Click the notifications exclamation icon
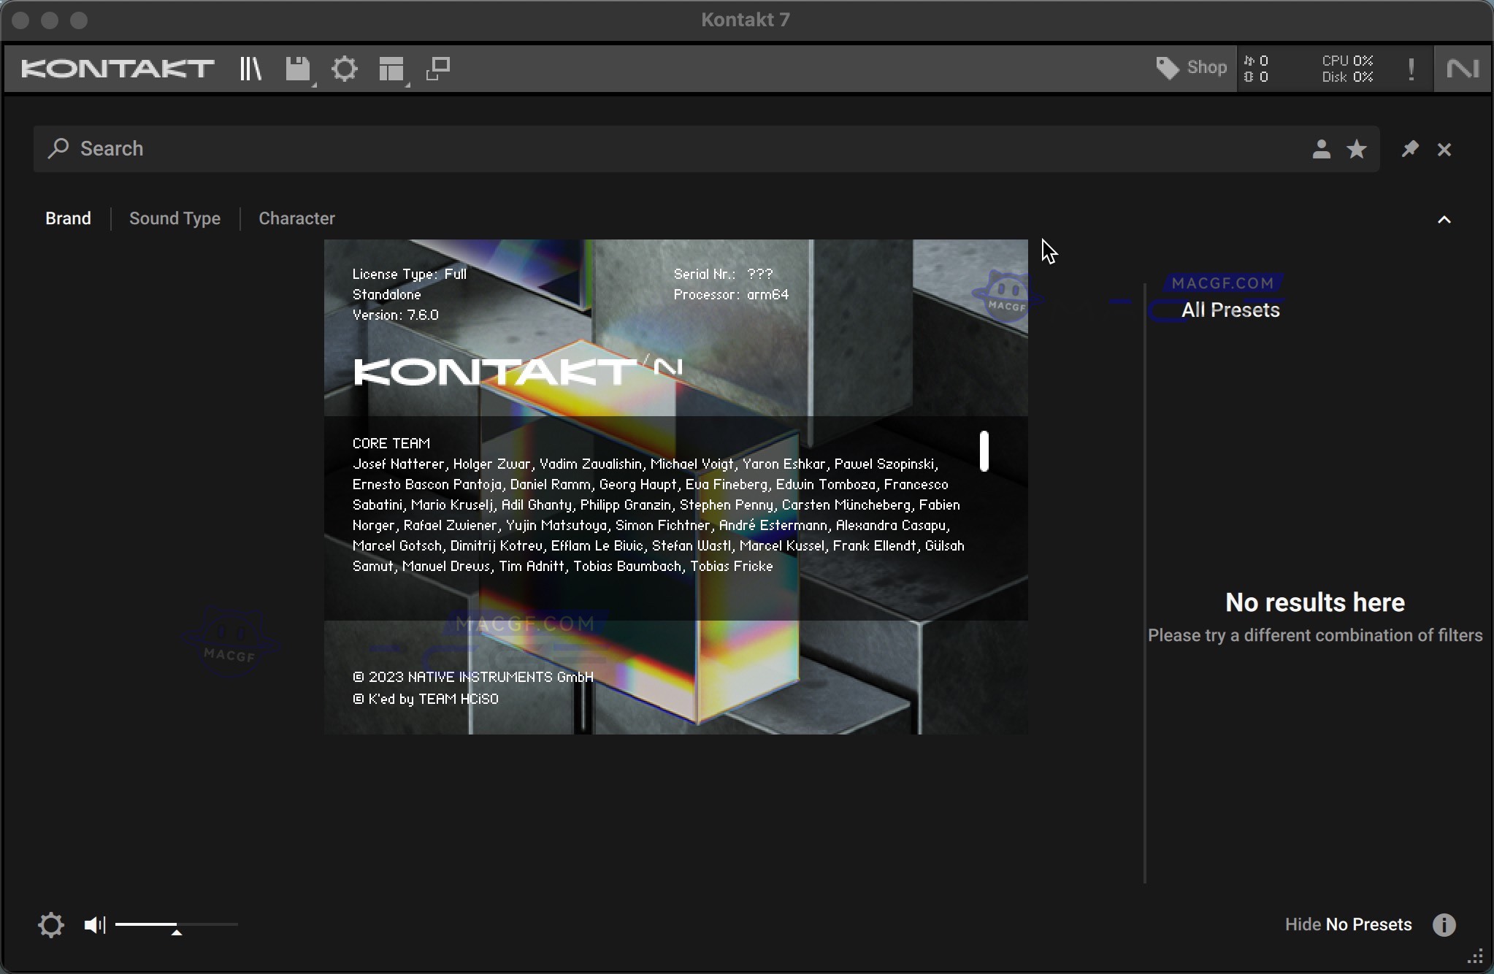Image resolution: width=1494 pixels, height=974 pixels. (x=1411, y=68)
